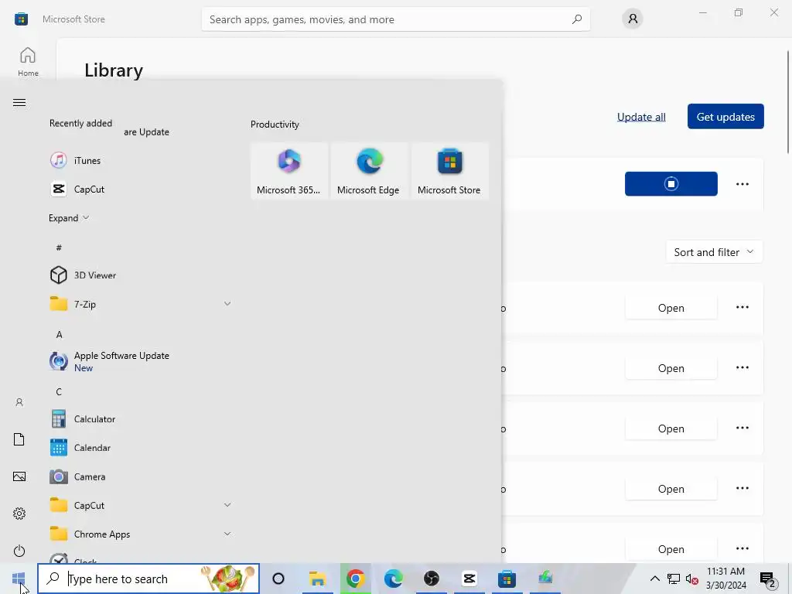Click the muted volume tray icon
Screen dimensions: 792x594
pos(692,579)
